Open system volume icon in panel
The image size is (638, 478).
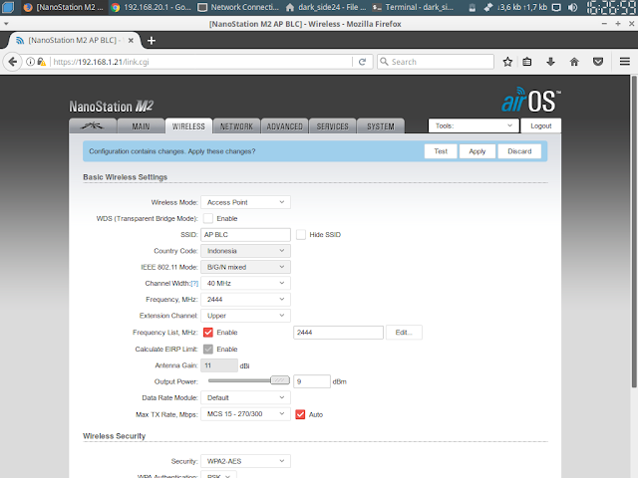(572, 7)
